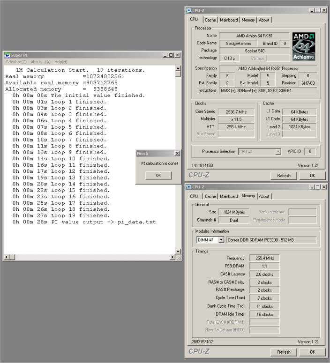Click the Super PI app icon in title bar
This screenshot has height=363, width=330.
click(x=7, y=55)
